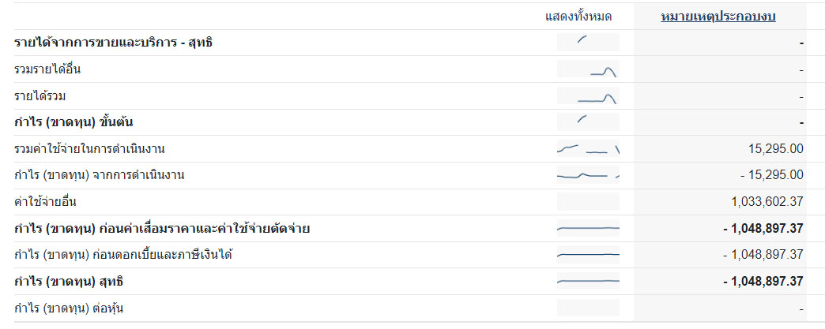The height and width of the screenshot is (329, 825).
Task: Click the รวมค่าใช้จ่ายในการดำเนินงาน trend sparkline
Action: tap(588, 149)
